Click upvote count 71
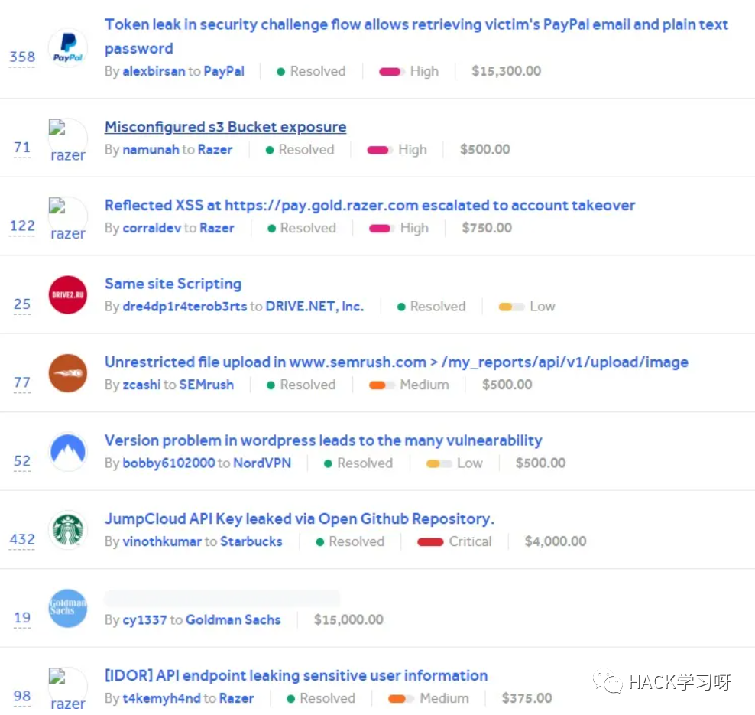Viewport: 755px width, 715px height. 22,148
